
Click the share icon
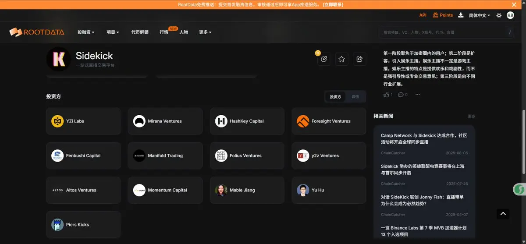pyautogui.click(x=359, y=59)
